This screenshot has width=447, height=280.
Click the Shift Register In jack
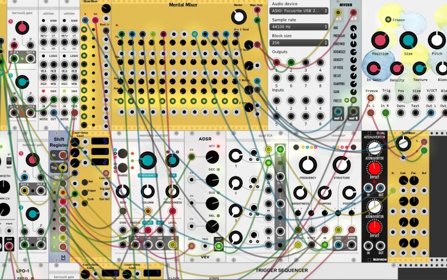(x=63, y=155)
